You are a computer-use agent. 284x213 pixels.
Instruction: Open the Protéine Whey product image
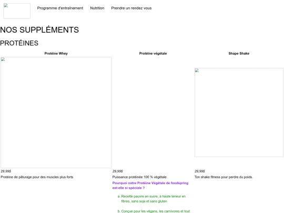pos(56,113)
